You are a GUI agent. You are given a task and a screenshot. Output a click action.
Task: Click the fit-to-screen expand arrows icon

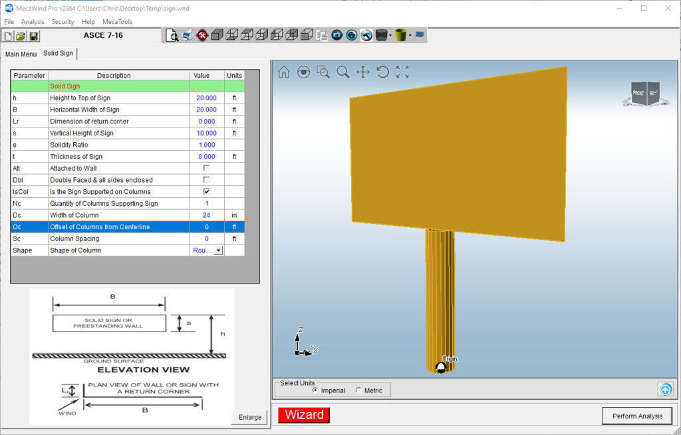tap(402, 72)
